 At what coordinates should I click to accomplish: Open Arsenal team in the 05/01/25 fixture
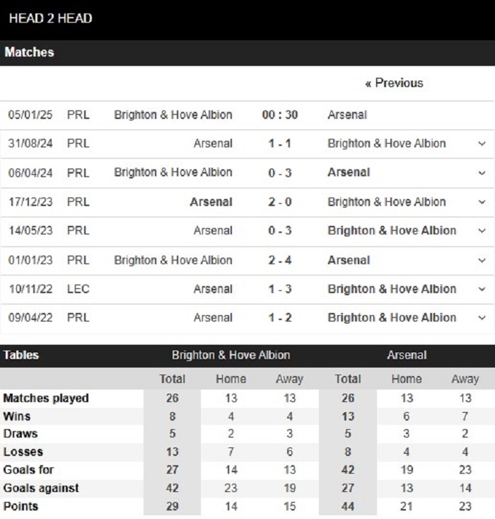(x=347, y=115)
